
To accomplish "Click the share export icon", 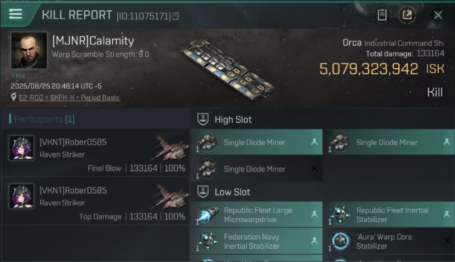I will click(407, 15).
